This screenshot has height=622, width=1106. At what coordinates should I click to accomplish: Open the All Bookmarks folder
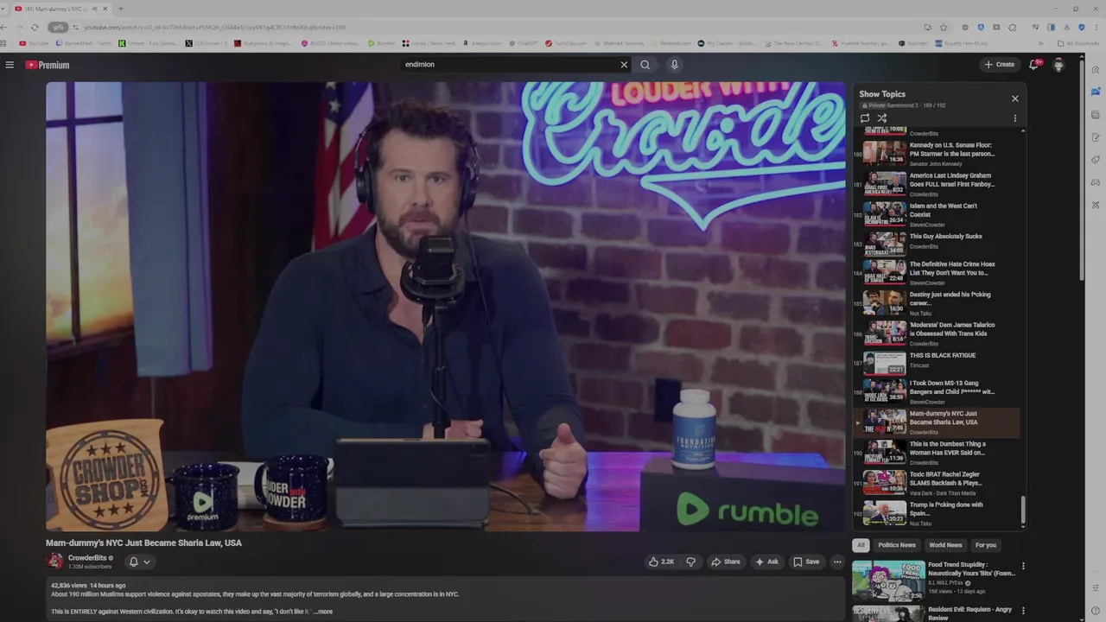[1080, 43]
